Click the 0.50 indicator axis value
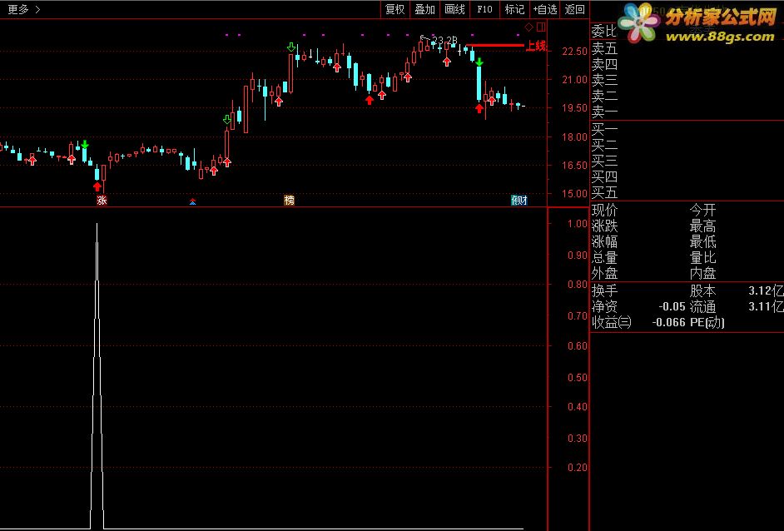The width and height of the screenshot is (784, 531). pos(578,378)
